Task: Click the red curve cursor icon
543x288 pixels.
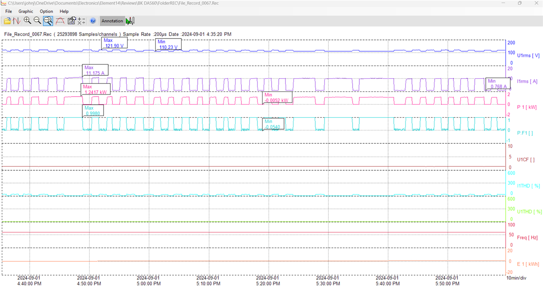Action: click(60, 21)
